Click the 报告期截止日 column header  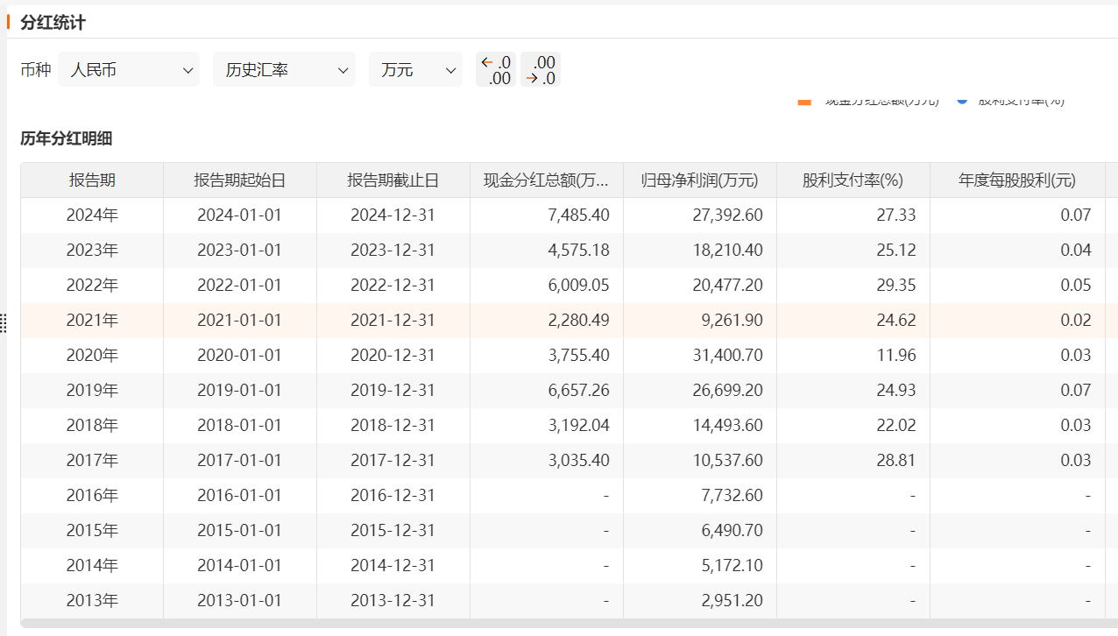tap(393, 180)
